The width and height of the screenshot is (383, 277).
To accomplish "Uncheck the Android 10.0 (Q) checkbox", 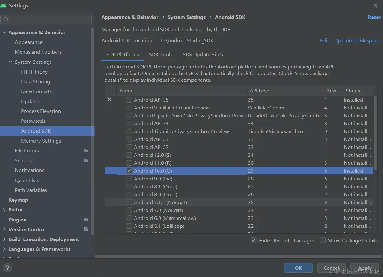I will 129,171.
